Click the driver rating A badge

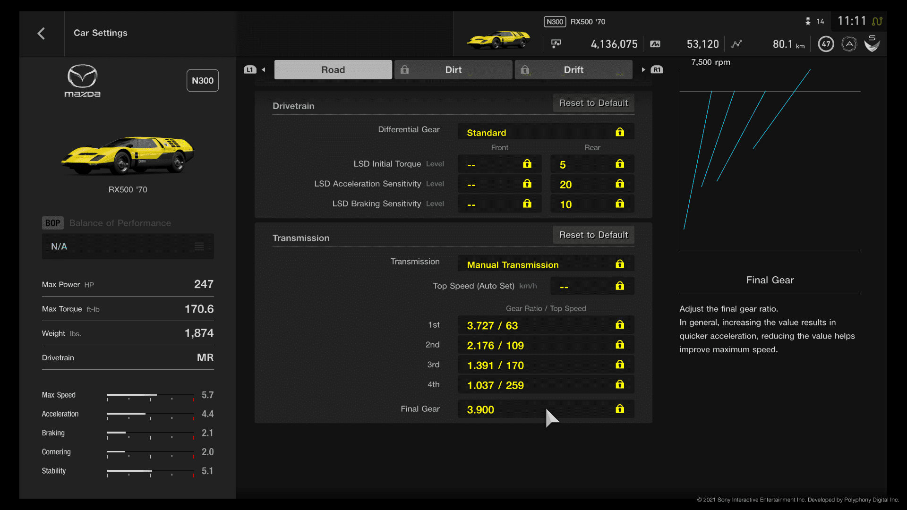849,44
